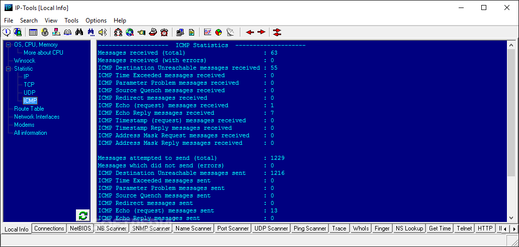Select Winsock in the tree
Image resolution: width=519 pixels, height=247 pixels.
click(x=25, y=61)
